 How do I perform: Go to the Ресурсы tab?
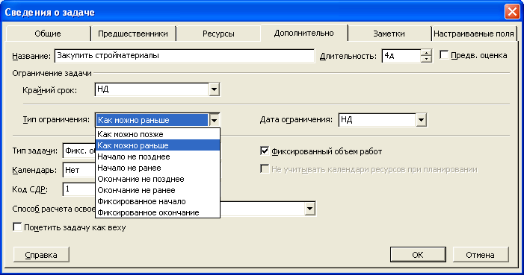click(x=218, y=34)
